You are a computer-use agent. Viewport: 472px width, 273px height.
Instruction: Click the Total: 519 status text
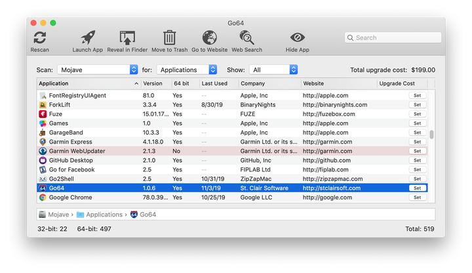tap(420, 229)
